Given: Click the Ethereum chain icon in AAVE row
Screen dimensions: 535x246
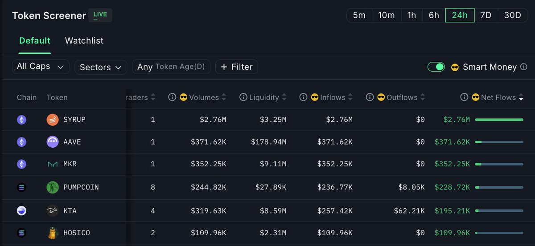Looking at the screenshot, I should tap(21, 142).
